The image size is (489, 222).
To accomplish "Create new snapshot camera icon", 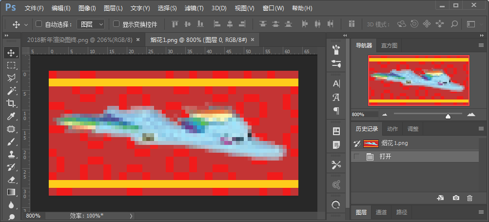I will point(456,198).
